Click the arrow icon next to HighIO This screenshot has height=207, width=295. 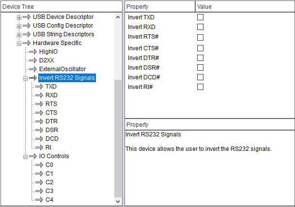33,52
